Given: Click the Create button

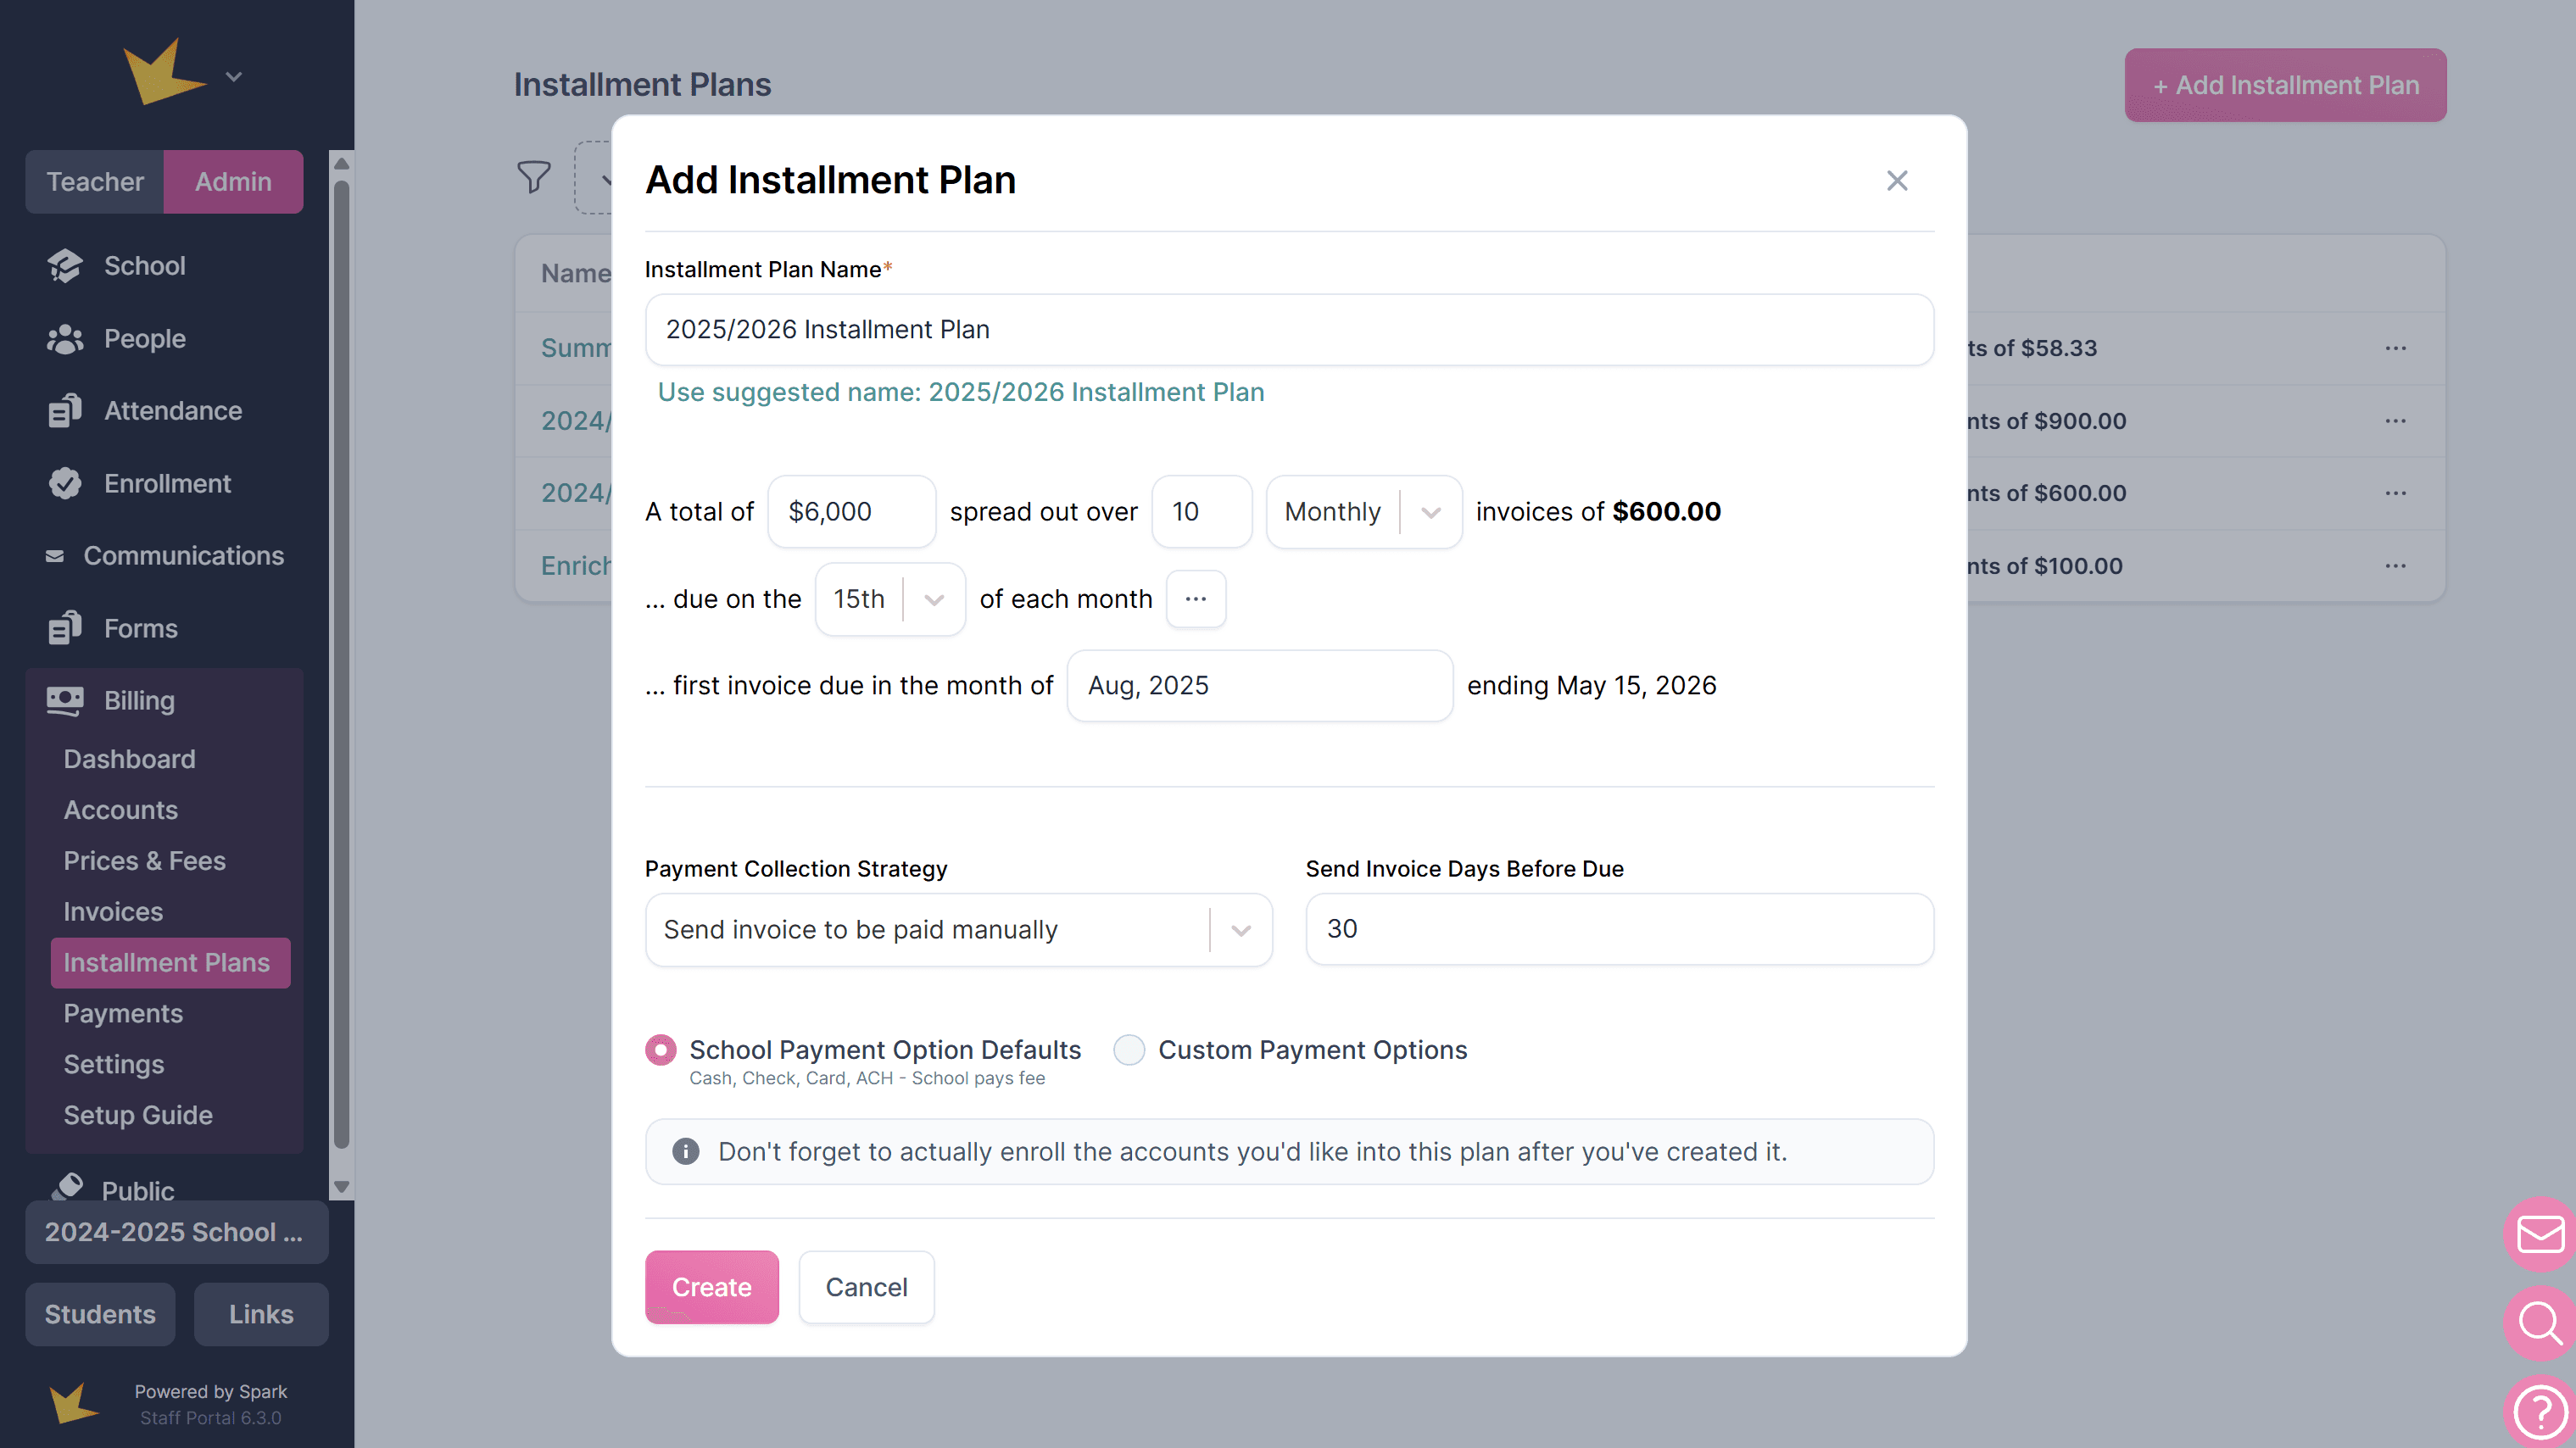Looking at the screenshot, I should pyautogui.click(x=711, y=1286).
